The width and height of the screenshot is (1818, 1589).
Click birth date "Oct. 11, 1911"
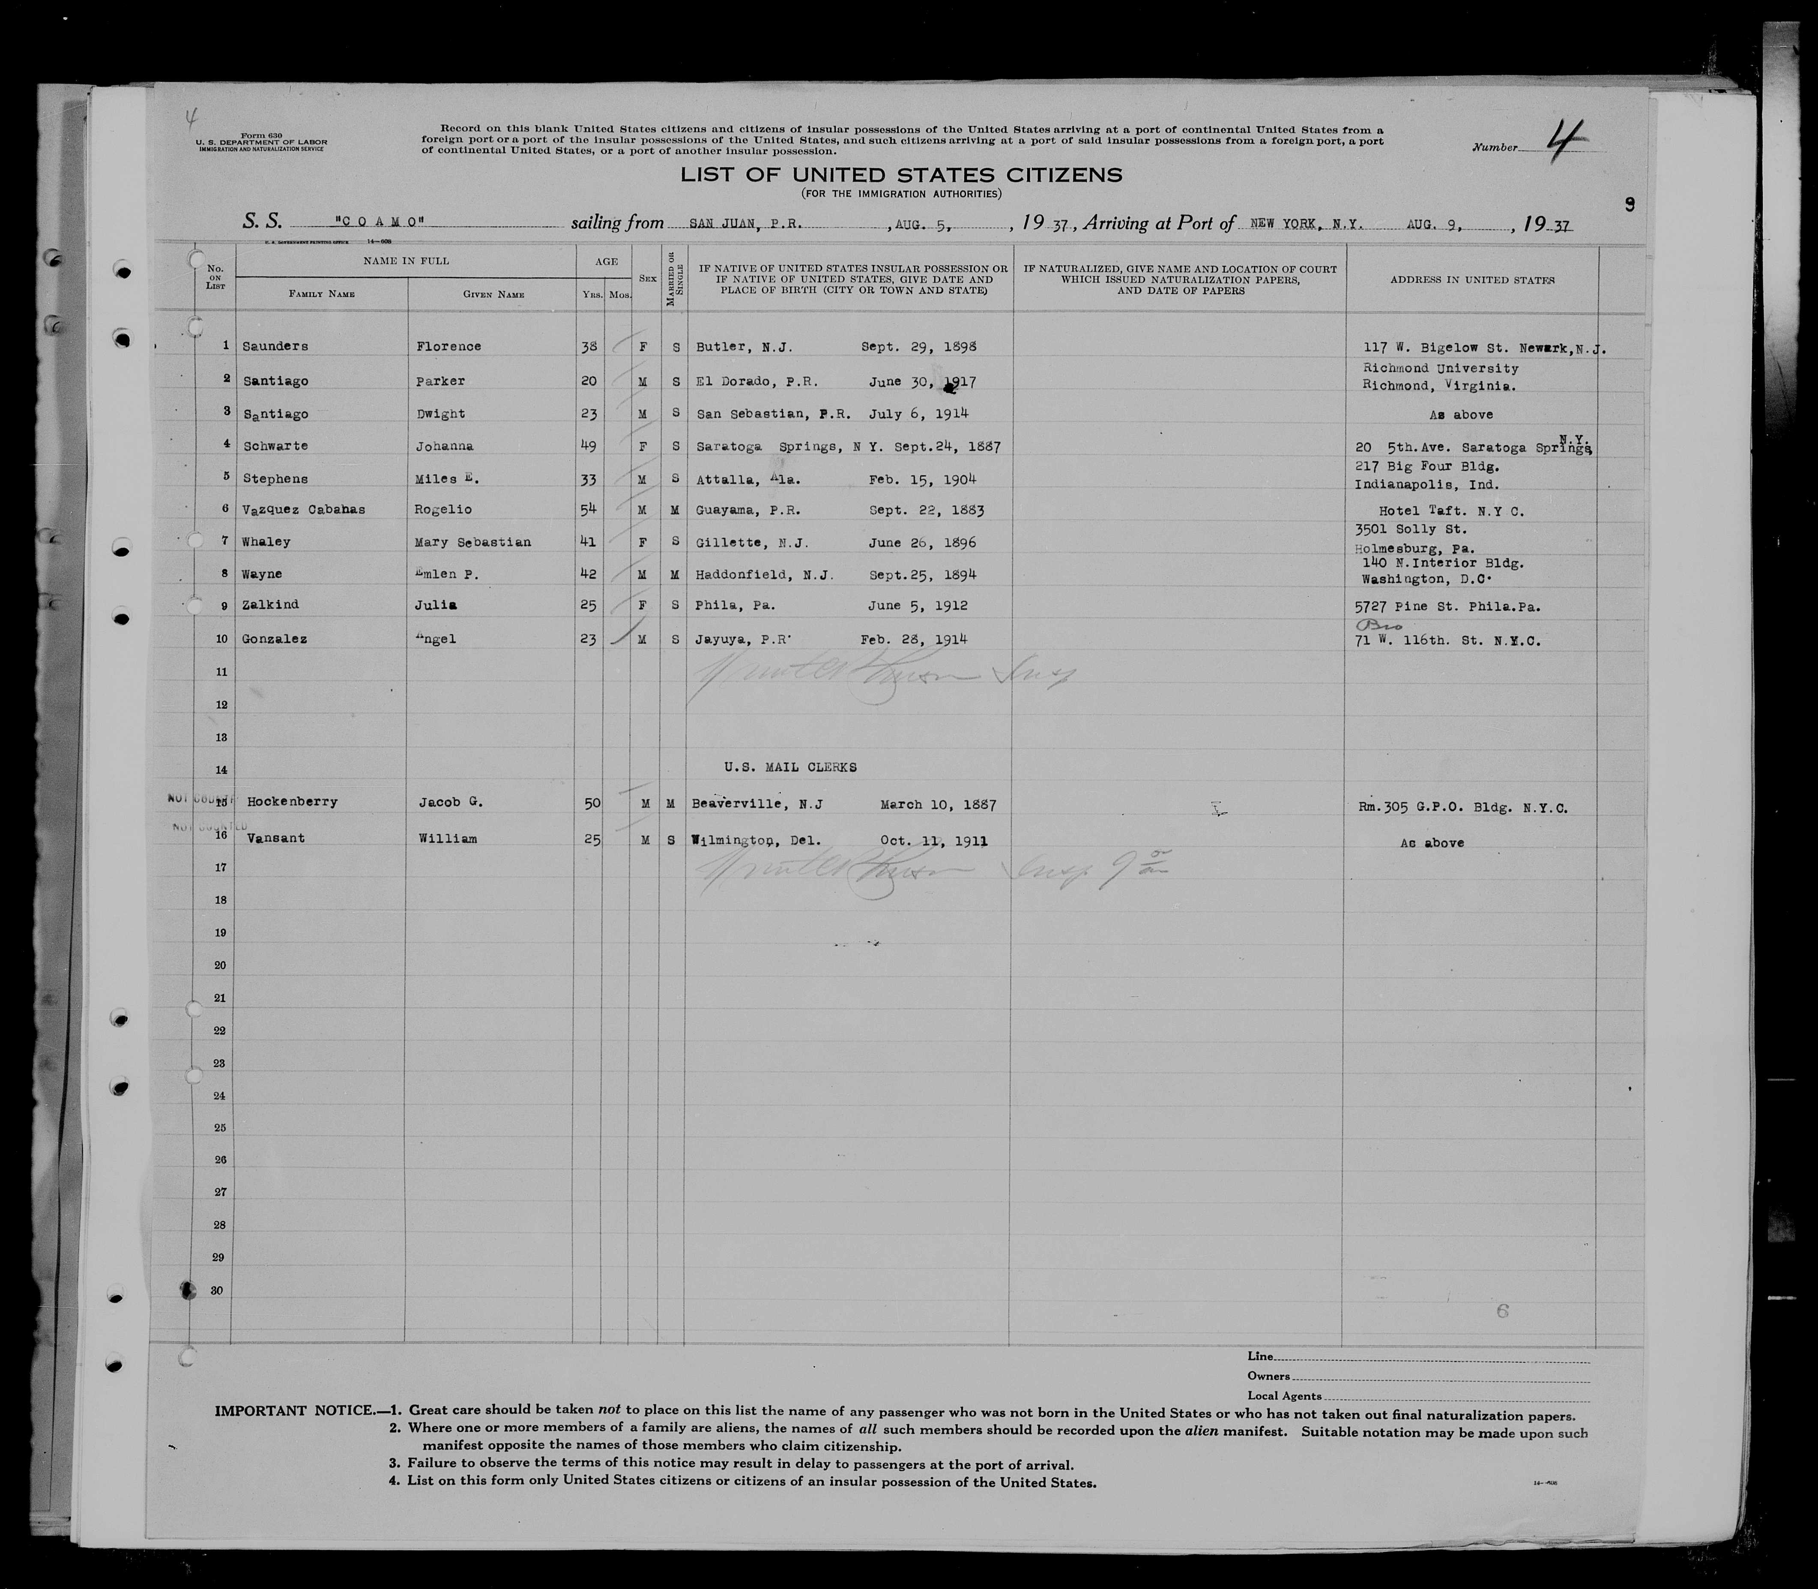click(934, 840)
